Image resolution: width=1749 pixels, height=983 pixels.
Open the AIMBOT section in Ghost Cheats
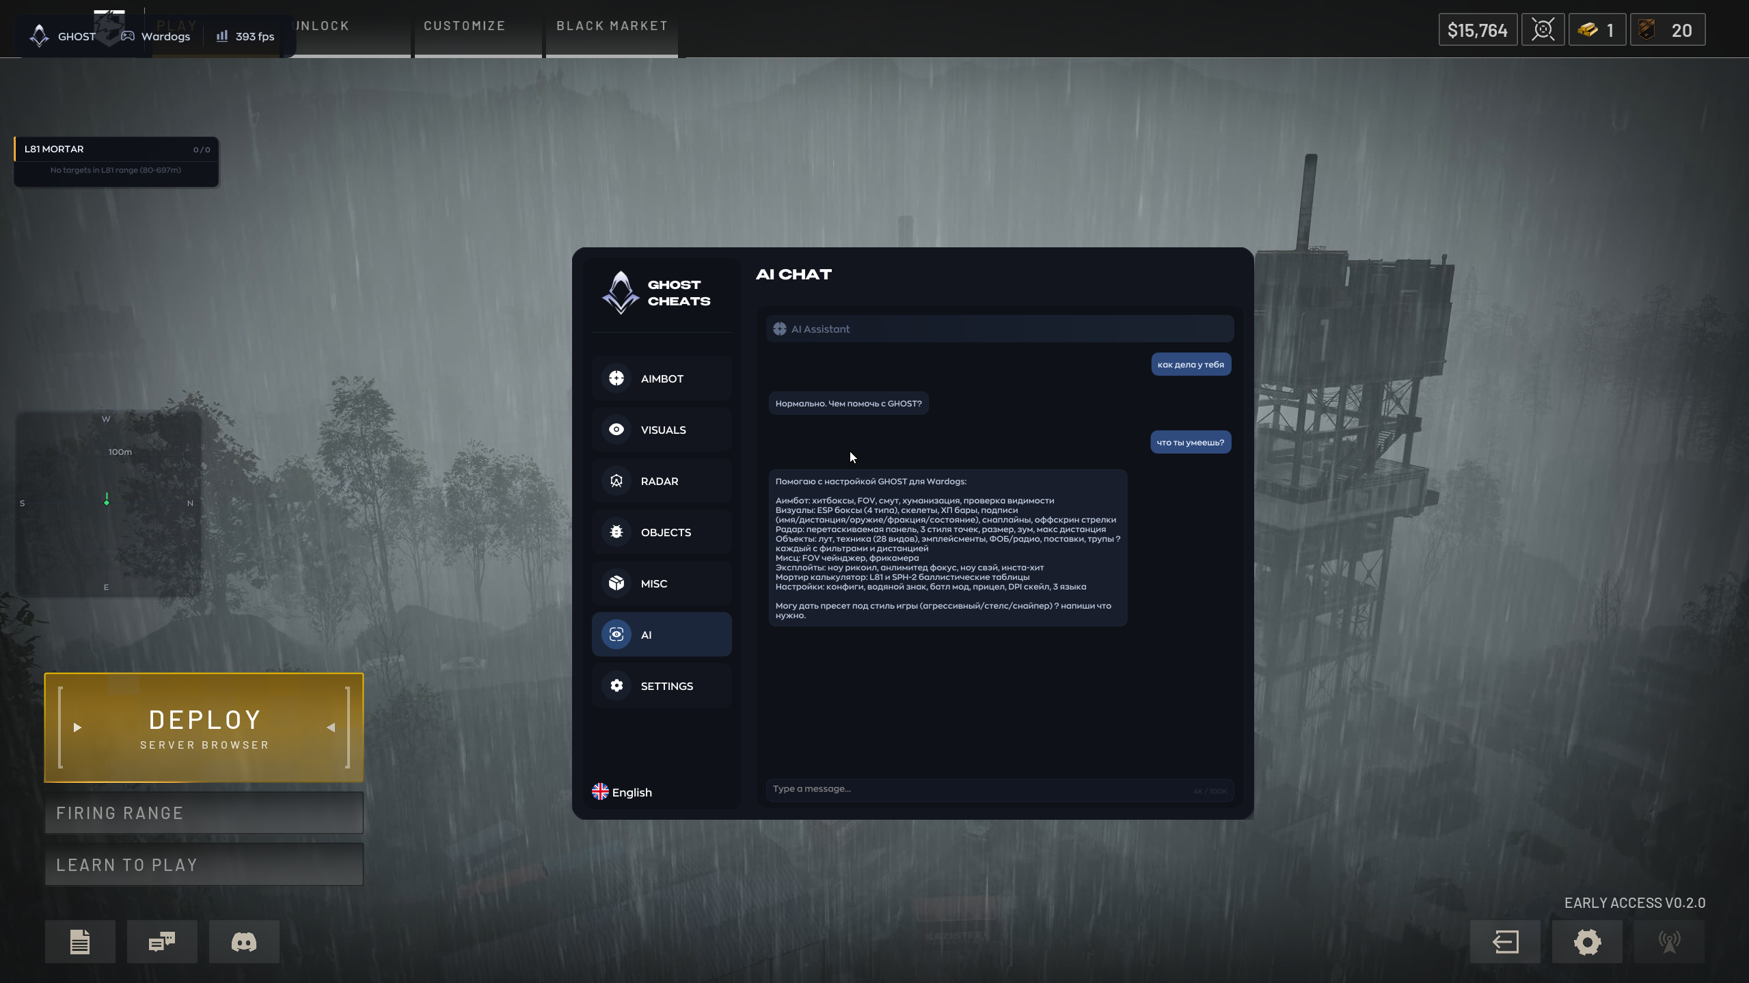[x=661, y=378]
